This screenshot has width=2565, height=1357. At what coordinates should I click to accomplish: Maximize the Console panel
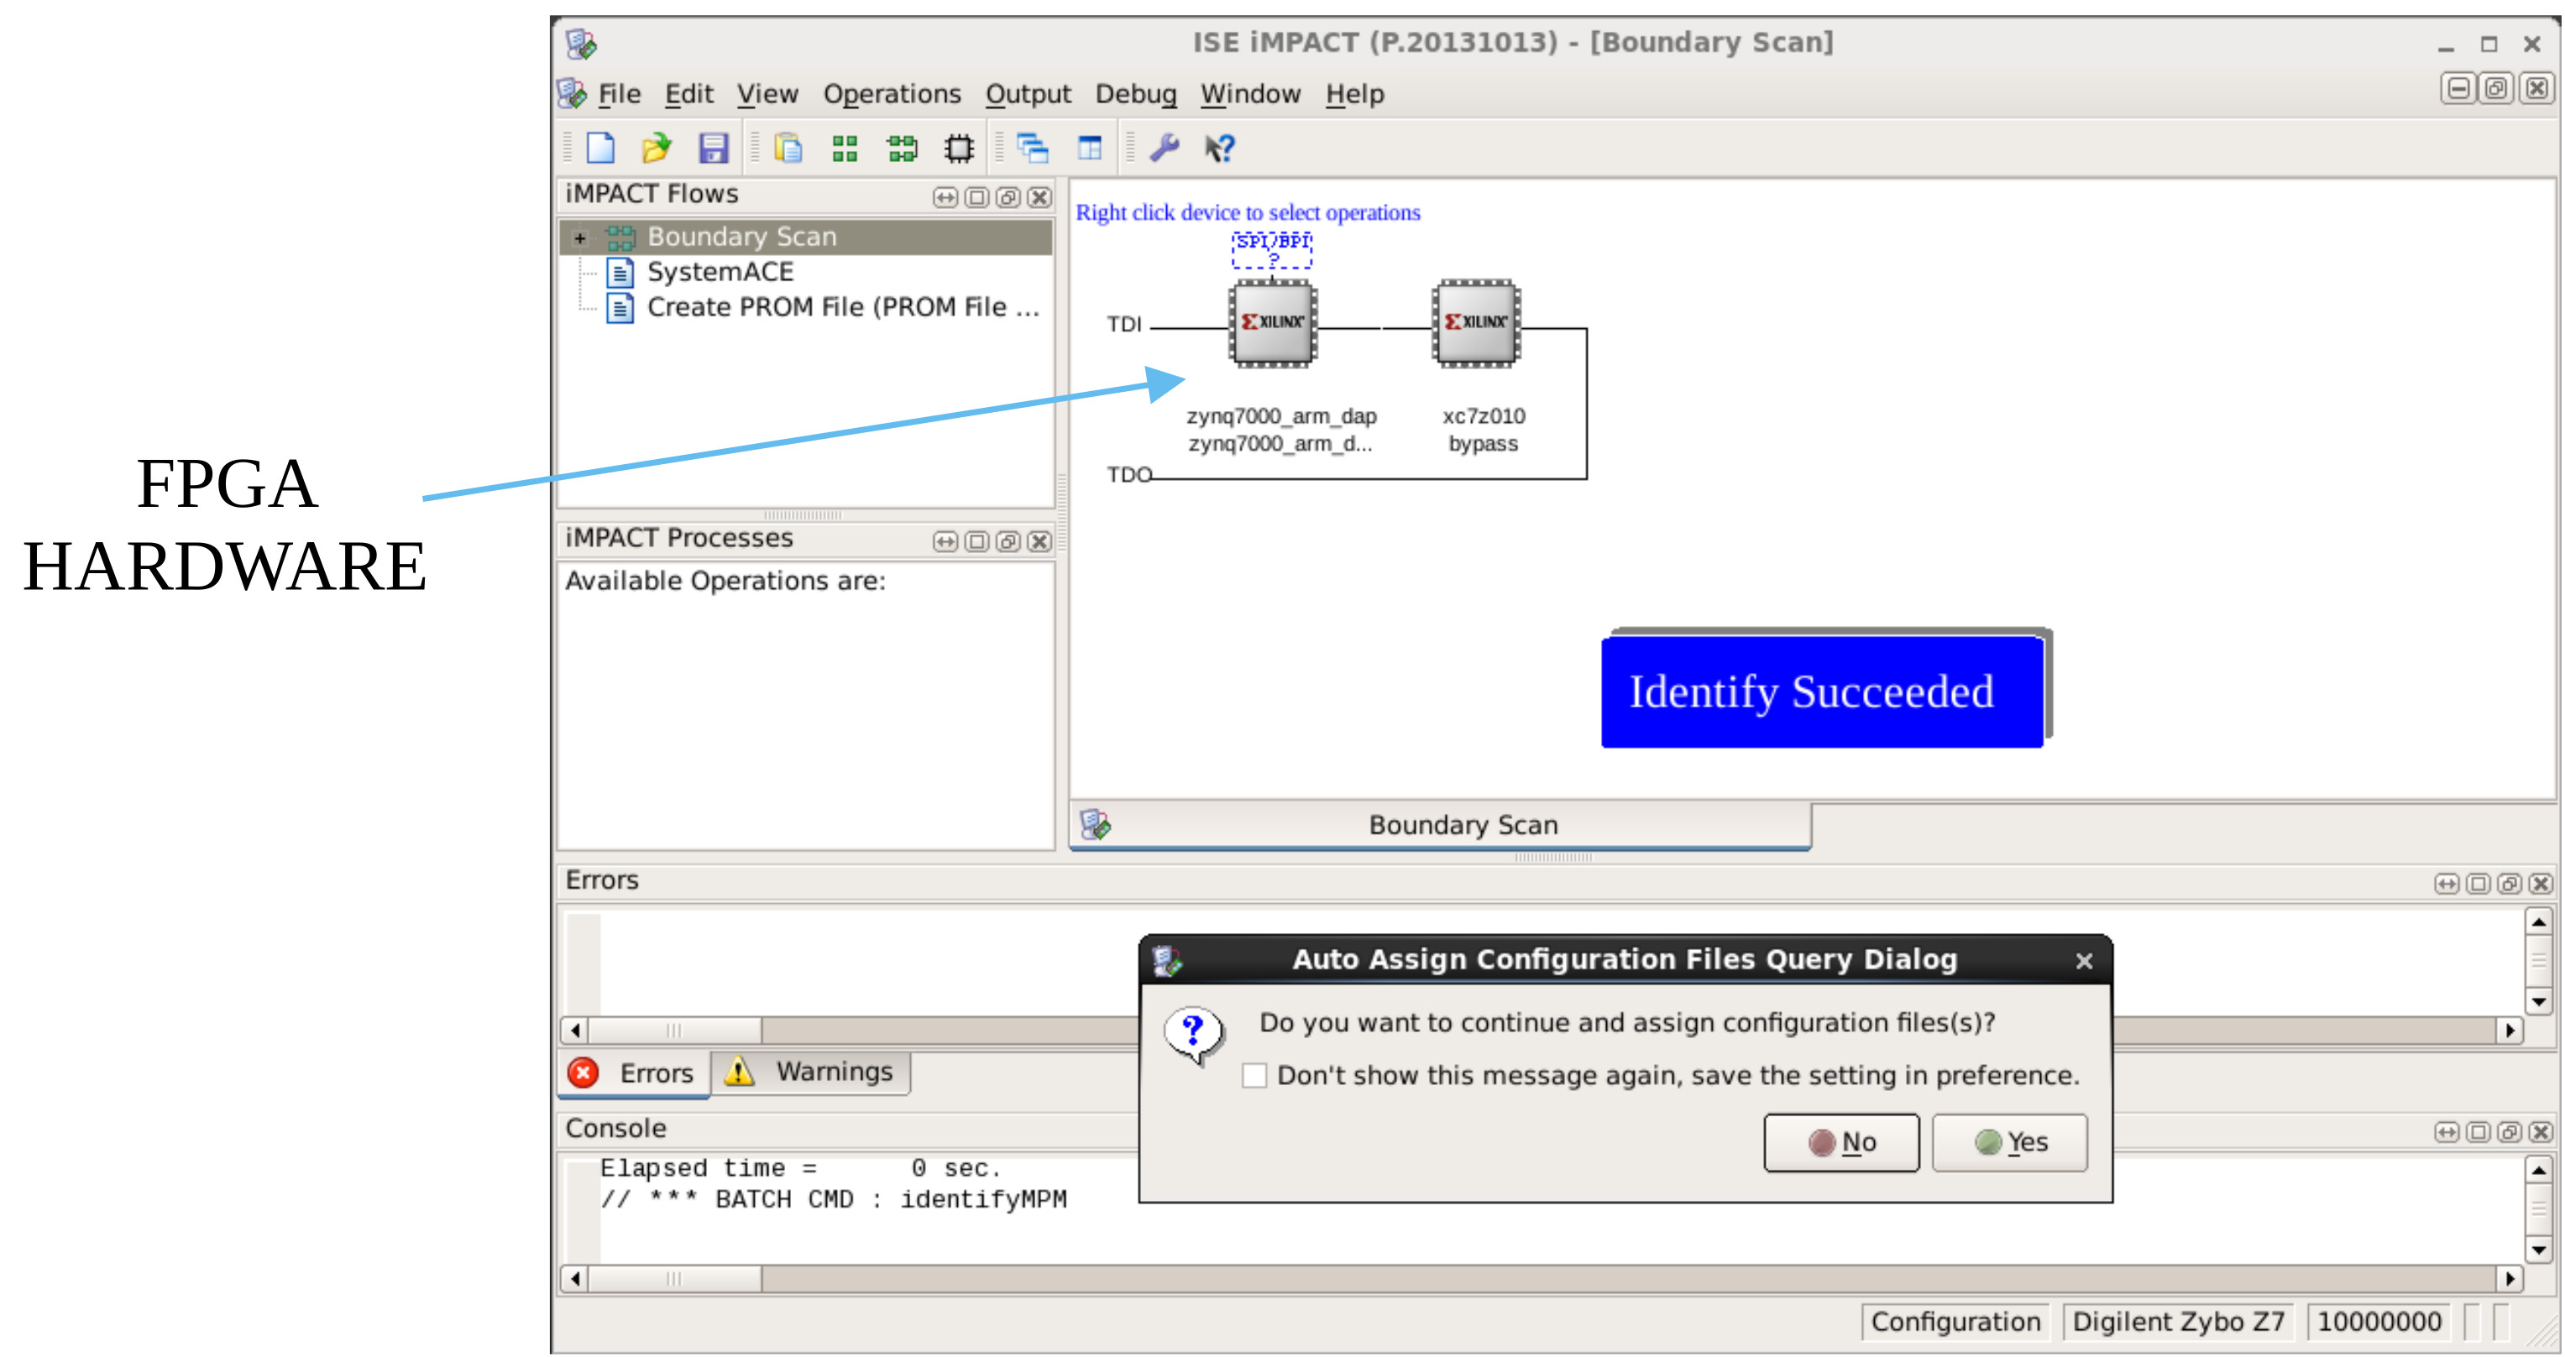pyautogui.click(x=2479, y=1131)
